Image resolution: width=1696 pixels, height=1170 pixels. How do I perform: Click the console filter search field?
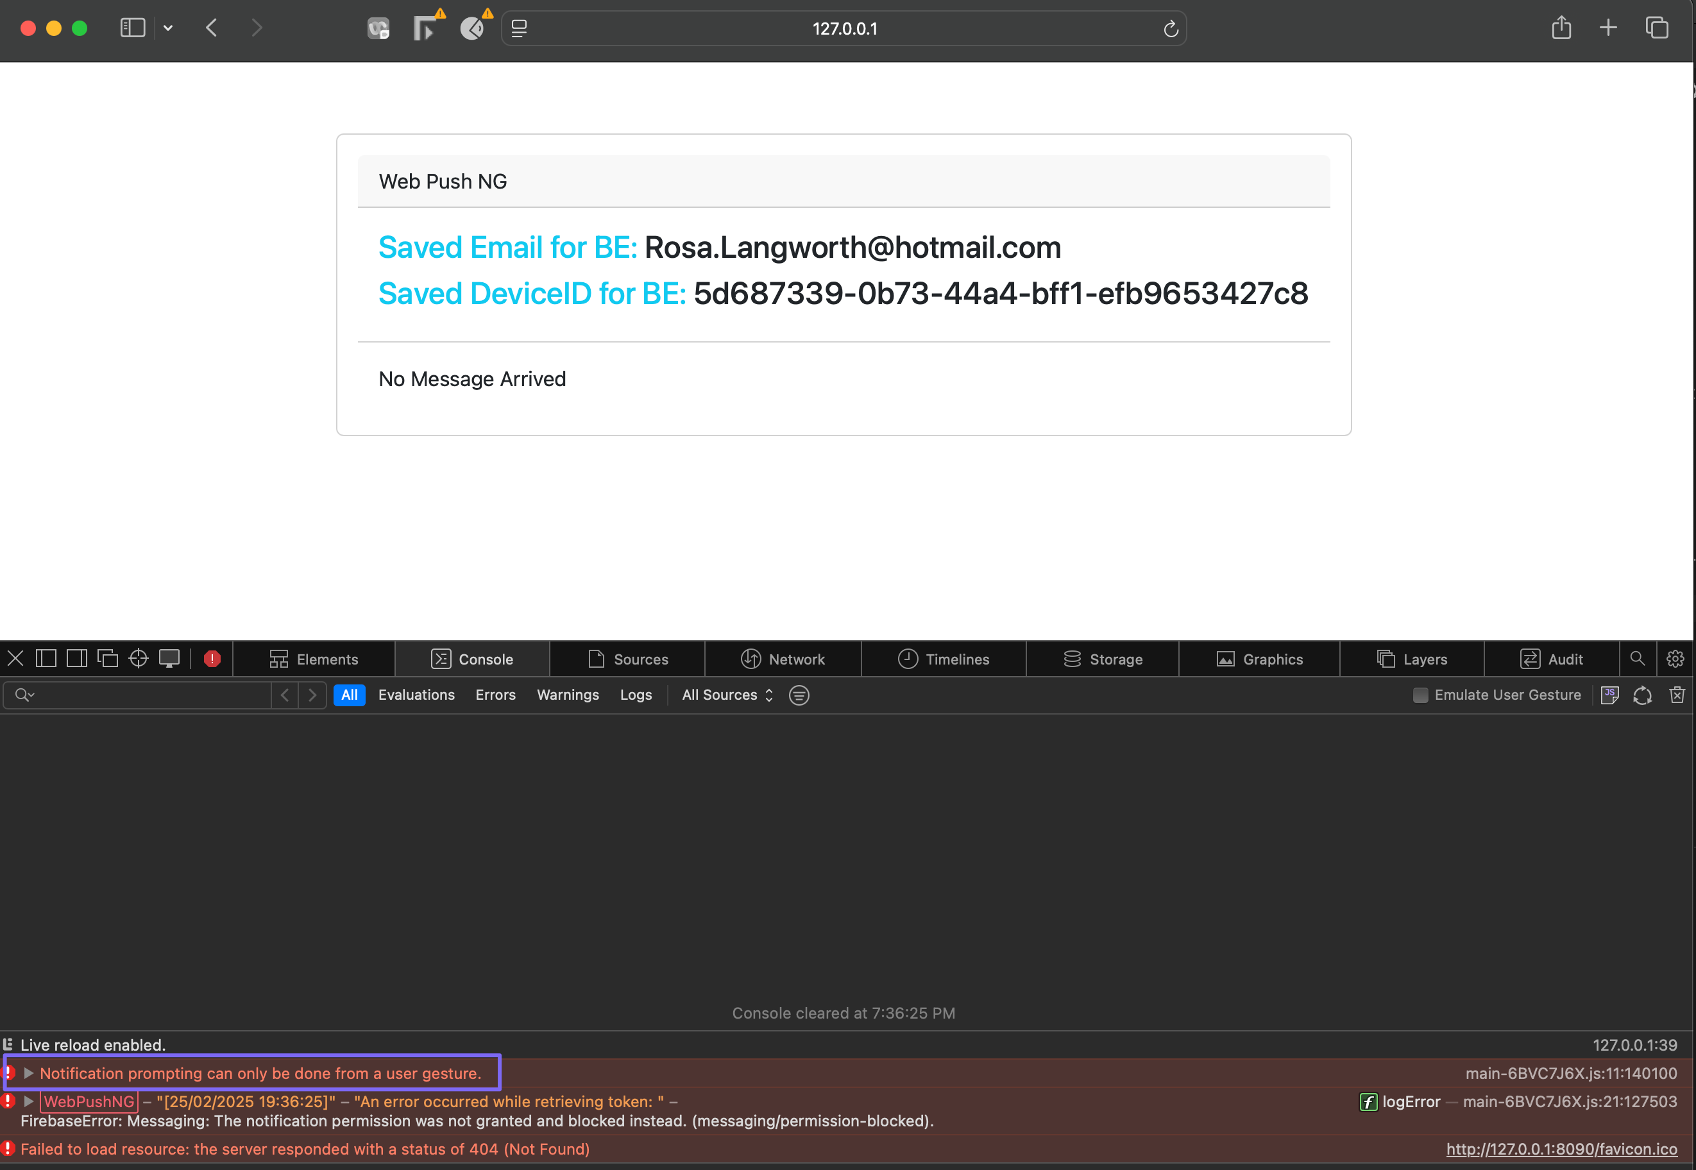pos(138,695)
